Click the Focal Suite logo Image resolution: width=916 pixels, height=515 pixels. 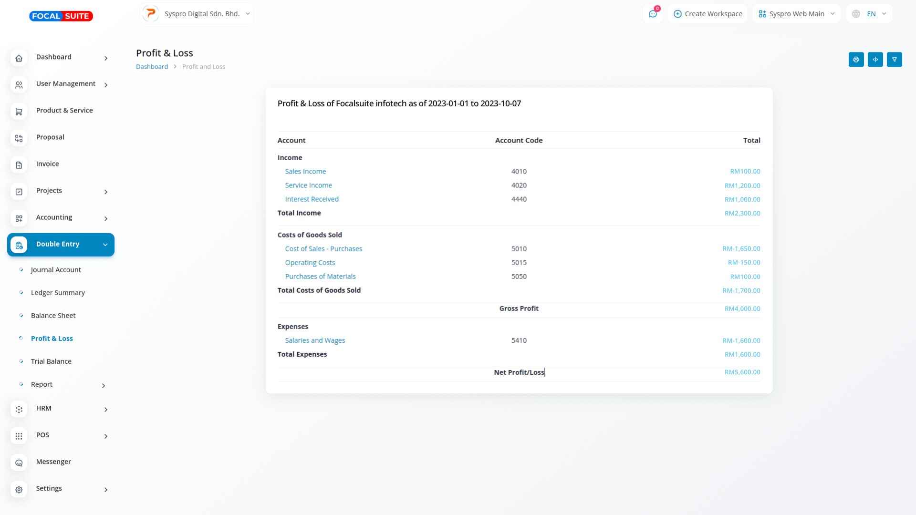(61, 16)
